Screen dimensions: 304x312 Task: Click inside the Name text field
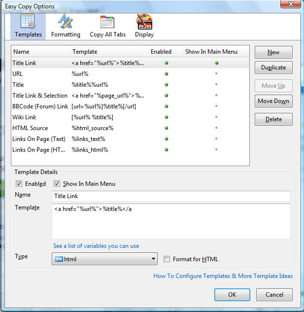click(171, 196)
